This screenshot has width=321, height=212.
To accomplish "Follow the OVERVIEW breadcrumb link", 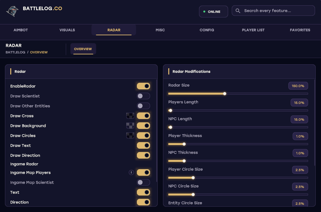I will coord(39,52).
